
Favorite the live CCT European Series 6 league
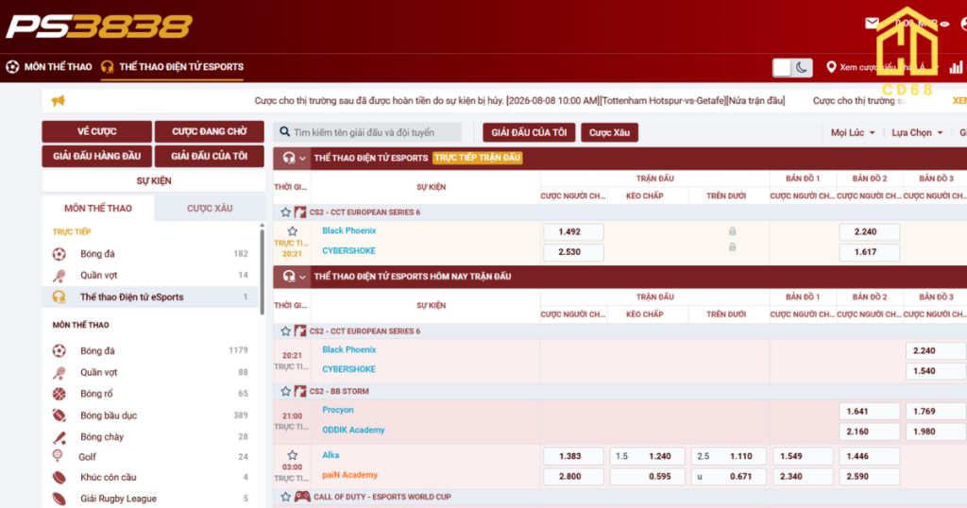tap(285, 212)
